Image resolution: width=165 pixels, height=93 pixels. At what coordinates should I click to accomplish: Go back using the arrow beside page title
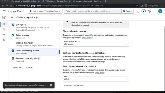12,17
